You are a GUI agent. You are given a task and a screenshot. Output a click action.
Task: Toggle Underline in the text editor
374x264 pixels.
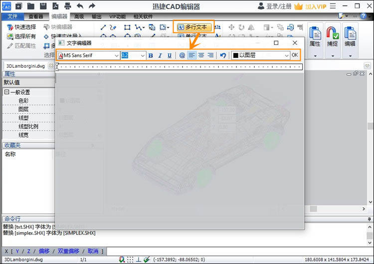click(x=170, y=55)
